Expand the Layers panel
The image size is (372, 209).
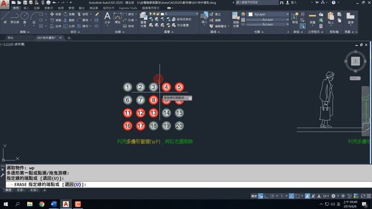coord(169,32)
